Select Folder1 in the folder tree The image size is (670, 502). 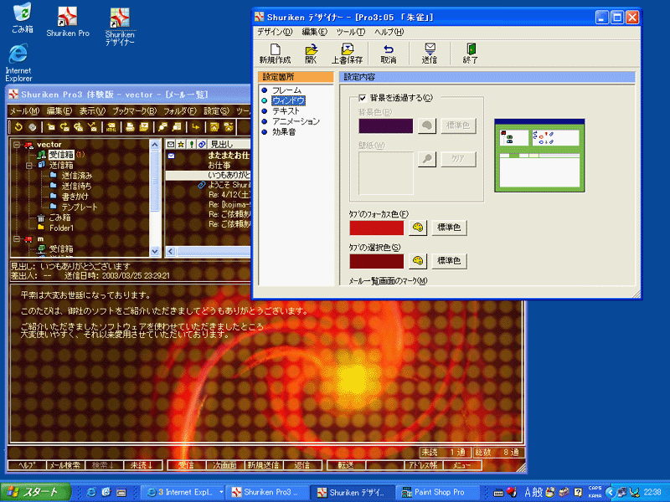[x=61, y=228]
